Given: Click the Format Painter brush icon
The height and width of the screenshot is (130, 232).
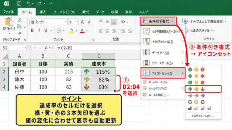Looking at the screenshot, I should (x=19, y=34).
